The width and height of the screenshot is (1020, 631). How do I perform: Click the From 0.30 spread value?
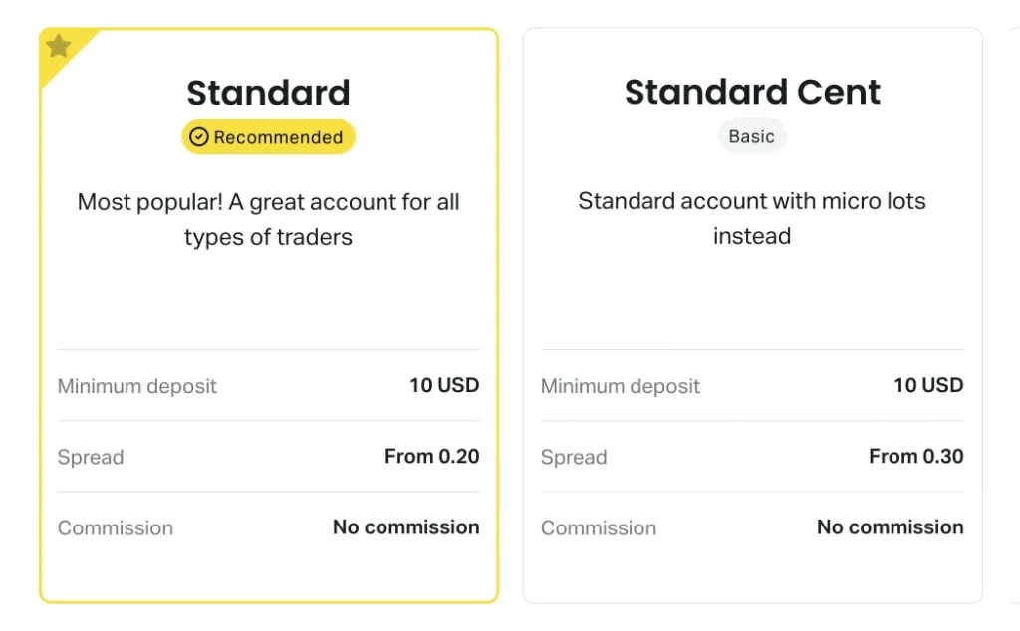[916, 456]
